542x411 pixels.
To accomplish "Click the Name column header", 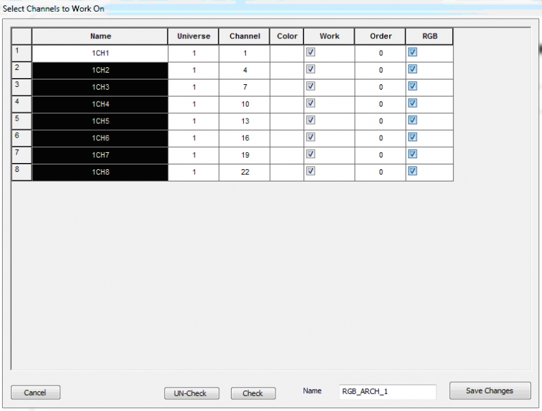I will [100, 36].
